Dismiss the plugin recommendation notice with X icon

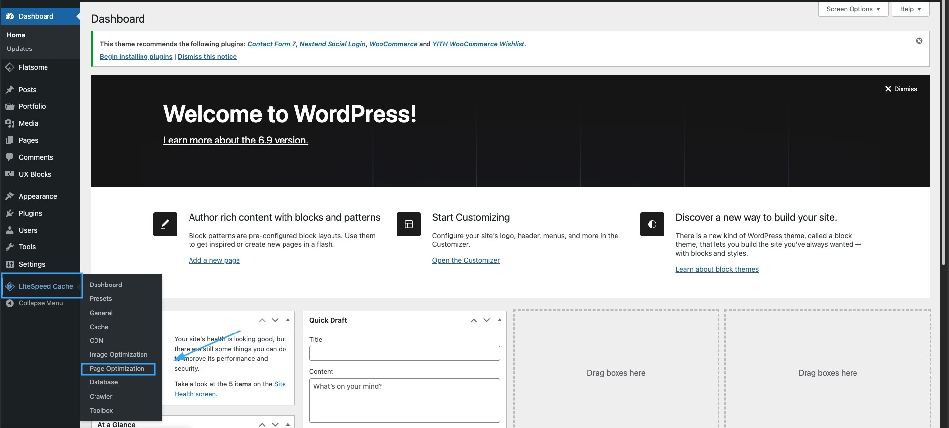coord(919,41)
